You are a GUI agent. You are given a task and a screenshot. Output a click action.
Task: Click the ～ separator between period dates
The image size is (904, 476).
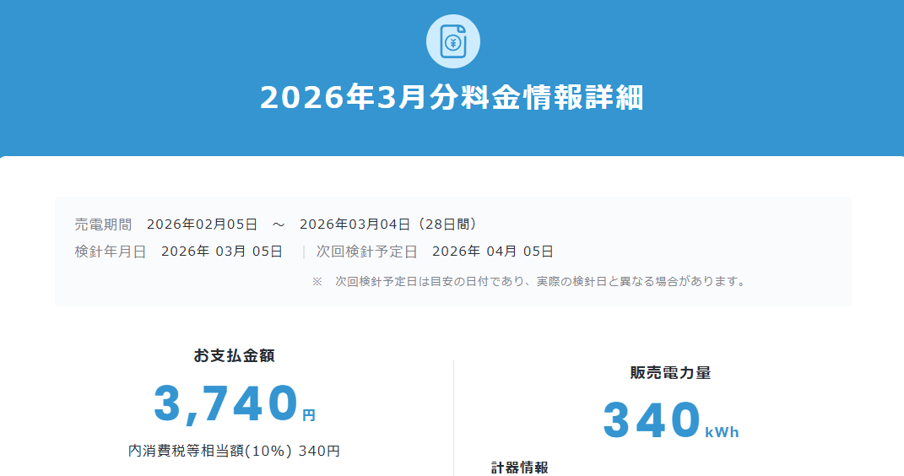(x=279, y=224)
